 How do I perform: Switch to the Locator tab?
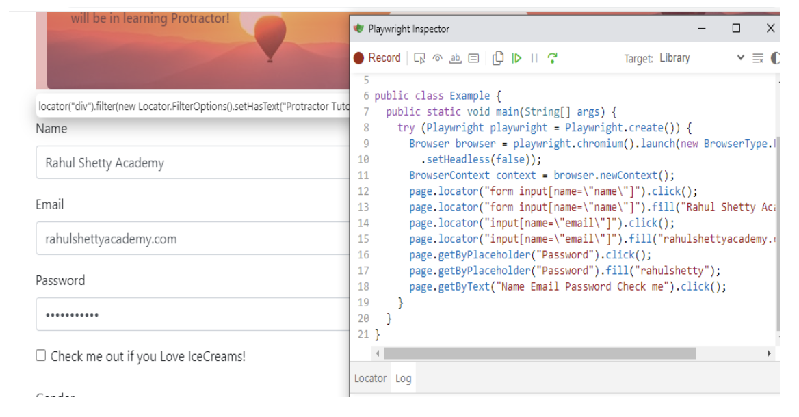[x=370, y=378]
